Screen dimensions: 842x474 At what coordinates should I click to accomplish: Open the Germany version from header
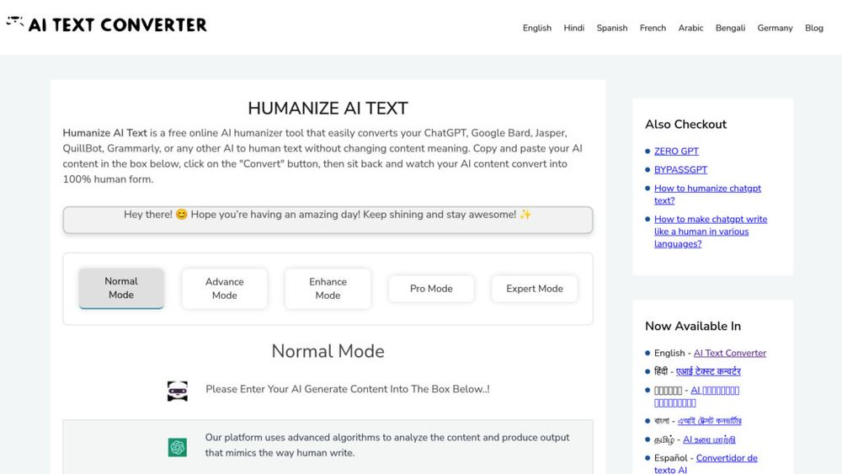[x=775, y=28]
